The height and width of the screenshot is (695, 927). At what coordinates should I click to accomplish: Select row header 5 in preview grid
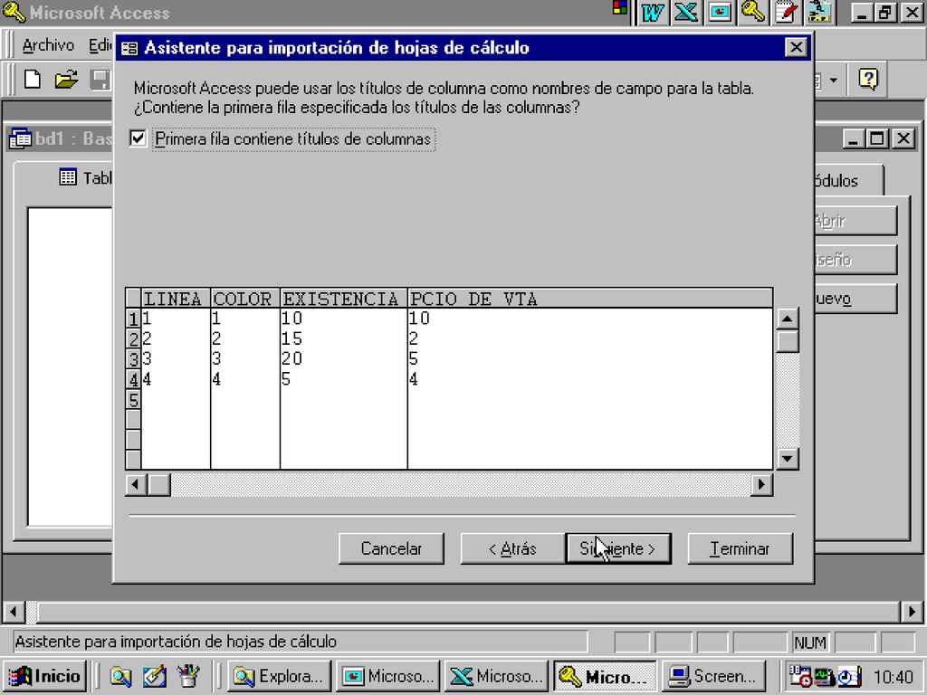tap(133, 400)
